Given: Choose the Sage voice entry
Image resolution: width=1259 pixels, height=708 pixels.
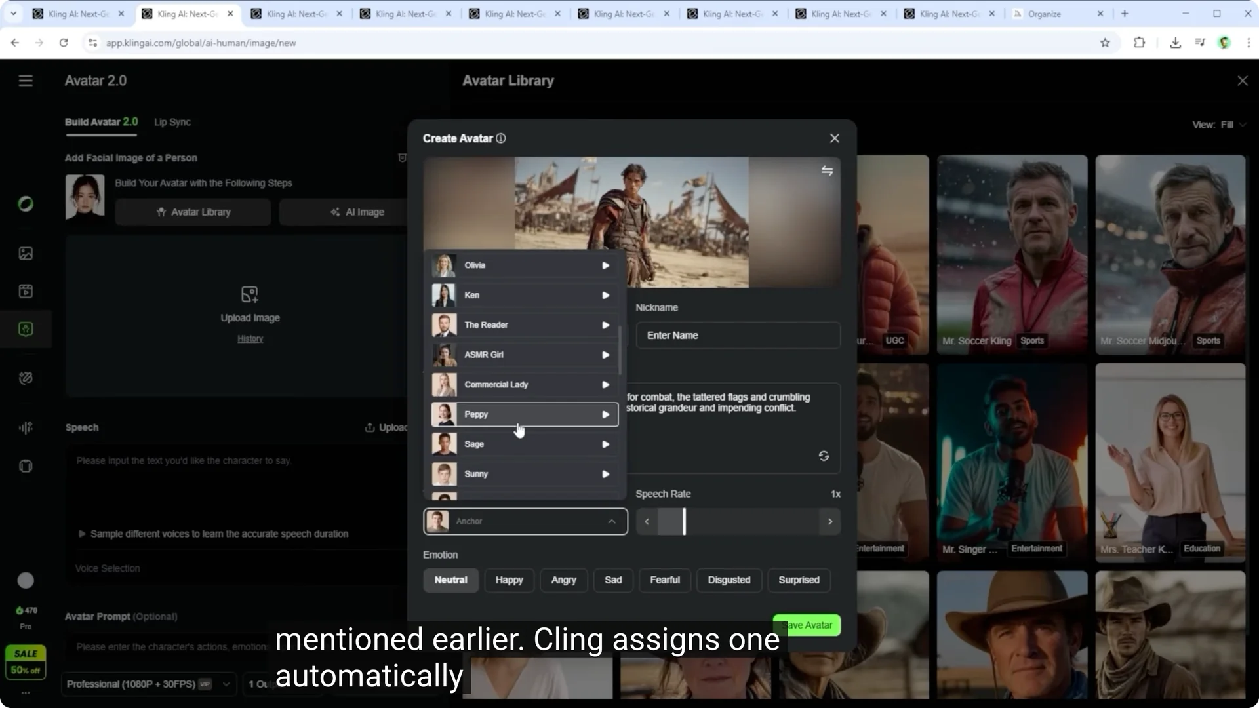Looking at the screenshot, I should [525, 444].
